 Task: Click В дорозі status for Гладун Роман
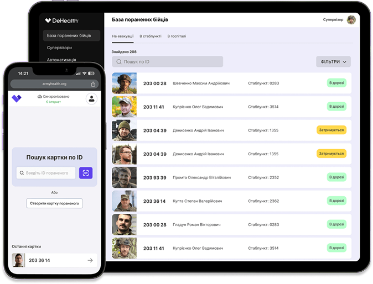[x=336, y=224]
